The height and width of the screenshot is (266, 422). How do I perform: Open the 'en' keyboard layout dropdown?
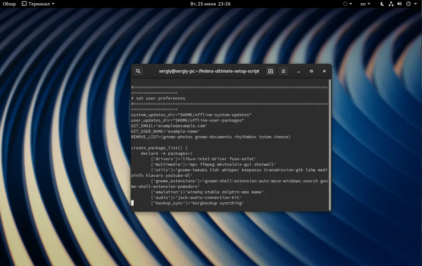point(365,4)
